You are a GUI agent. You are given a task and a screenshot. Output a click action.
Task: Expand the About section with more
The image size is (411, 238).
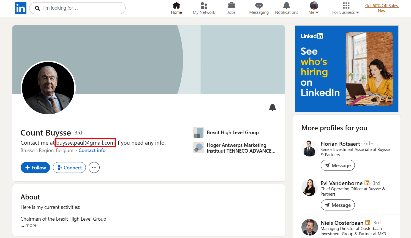[x=31, y=225]
